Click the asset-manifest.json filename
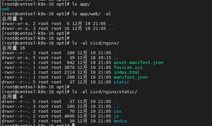The height and width of the screenshot is (126, 212). pyautogui.click(x=138, y=63)
